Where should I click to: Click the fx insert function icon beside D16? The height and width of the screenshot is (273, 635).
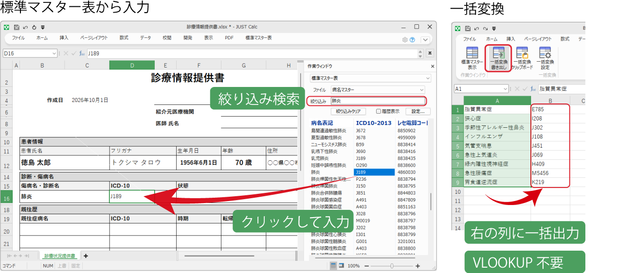pos(82,53)
